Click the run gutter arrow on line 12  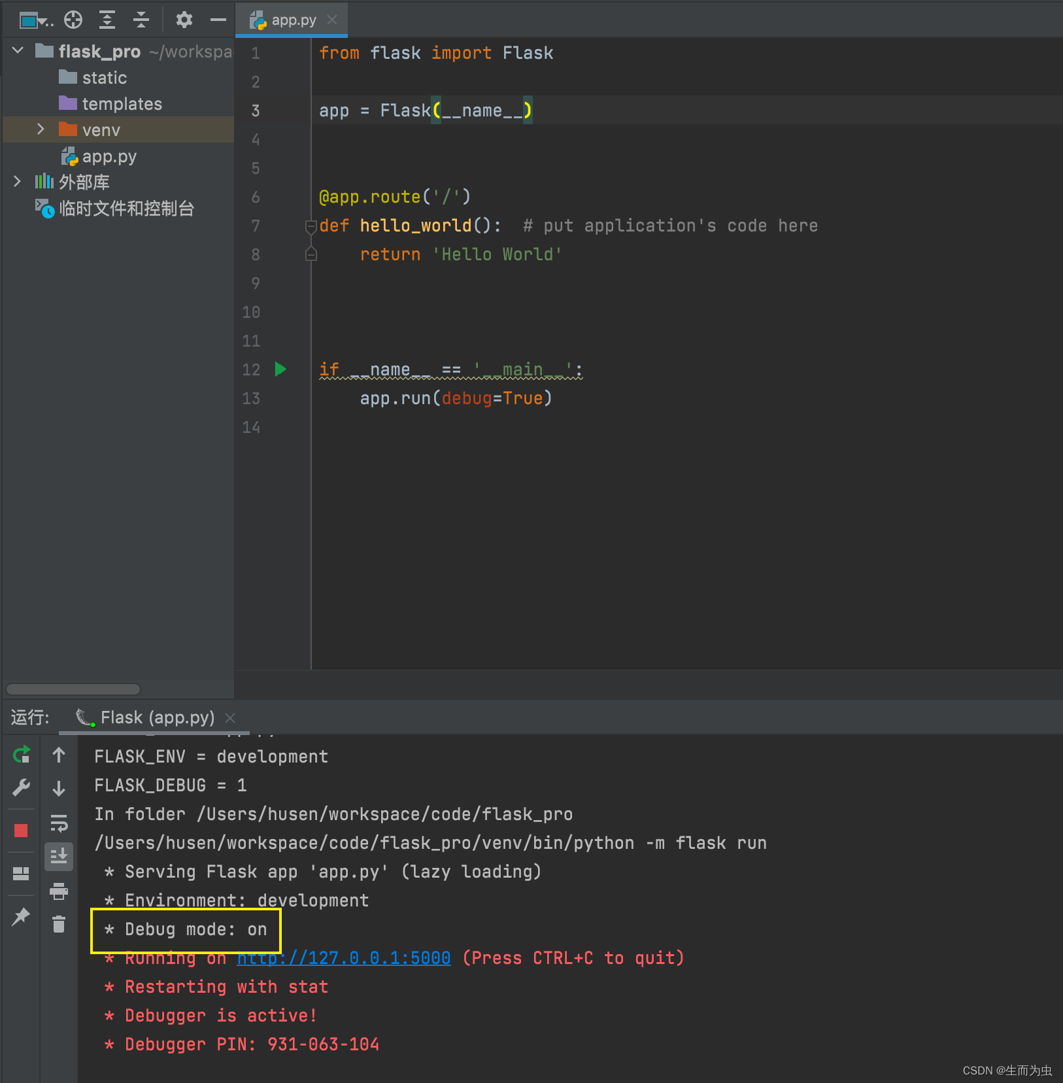[280, 369]
